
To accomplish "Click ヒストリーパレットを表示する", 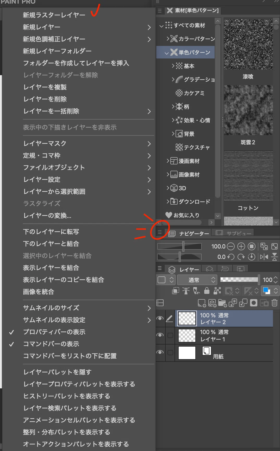I will tap(67, 396).
